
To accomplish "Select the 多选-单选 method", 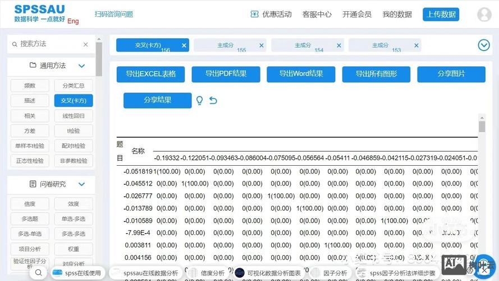I will pos(30,234).
